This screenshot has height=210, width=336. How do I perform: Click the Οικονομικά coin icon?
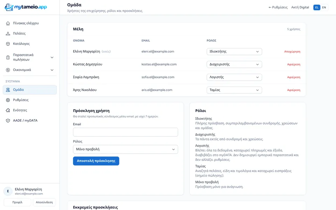coord(8,70)
